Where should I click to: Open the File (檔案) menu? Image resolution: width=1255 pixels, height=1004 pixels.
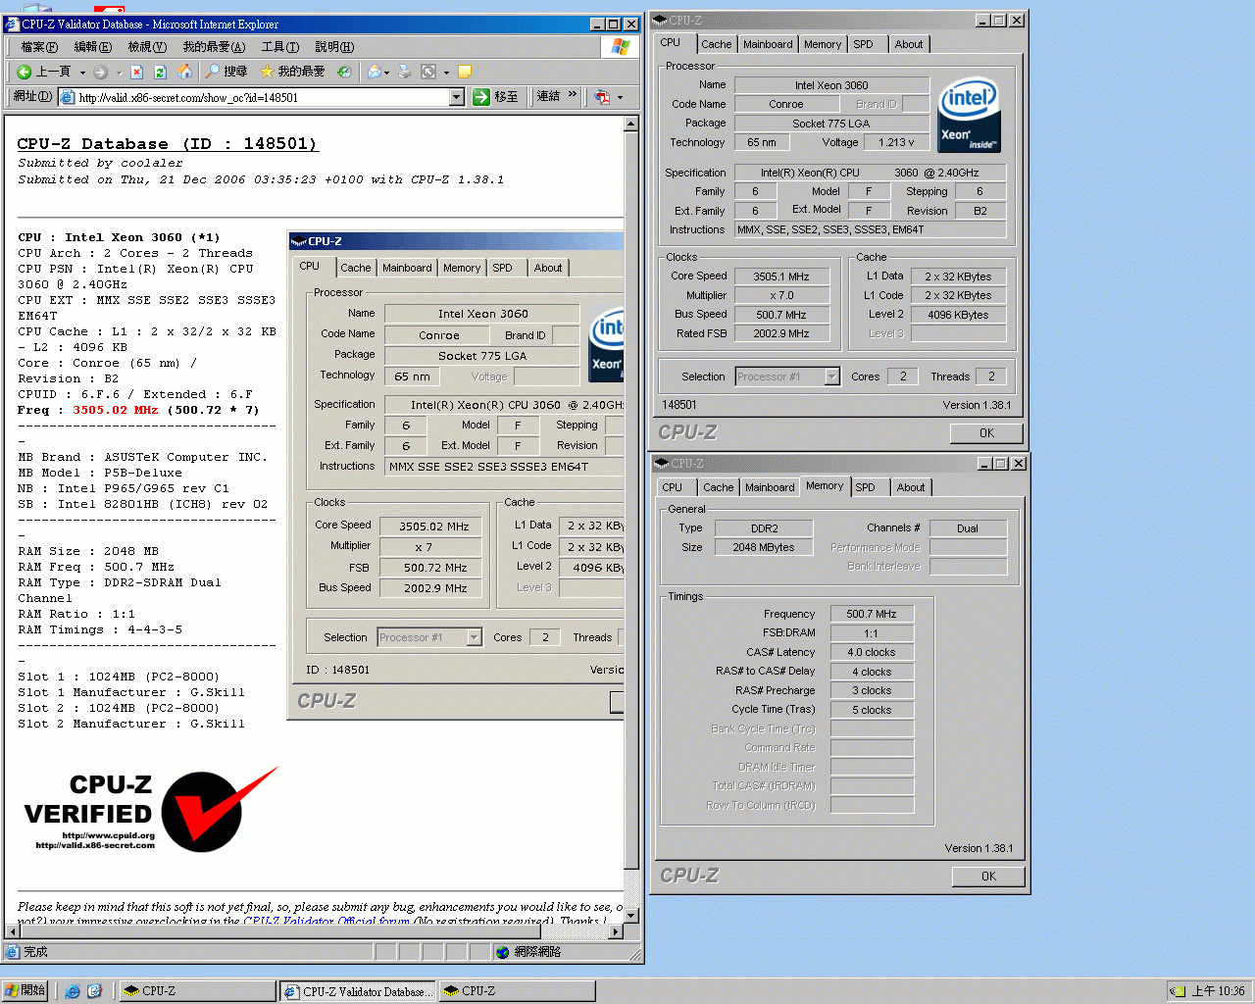[x=39, y=46]
